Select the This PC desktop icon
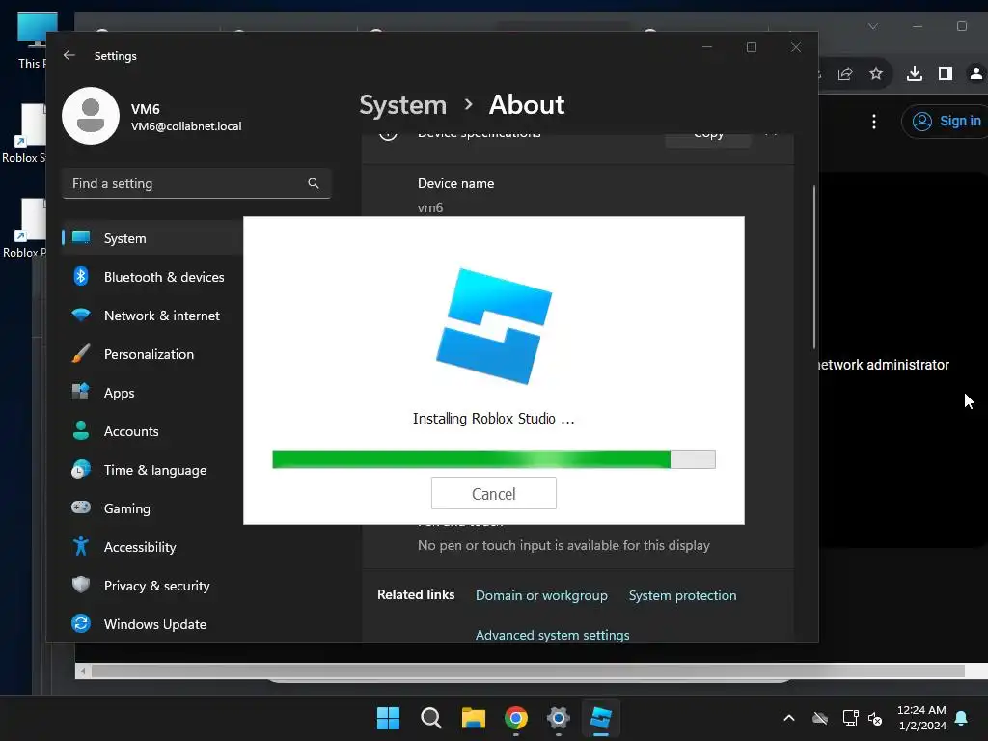 tap(33, 40)
